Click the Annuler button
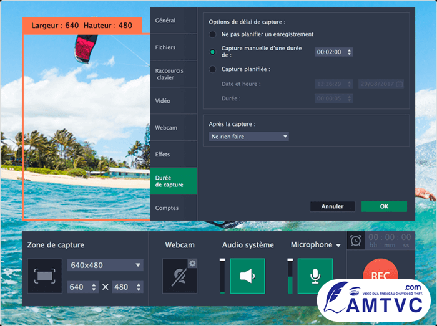437x326 pixels. point(332,206)
